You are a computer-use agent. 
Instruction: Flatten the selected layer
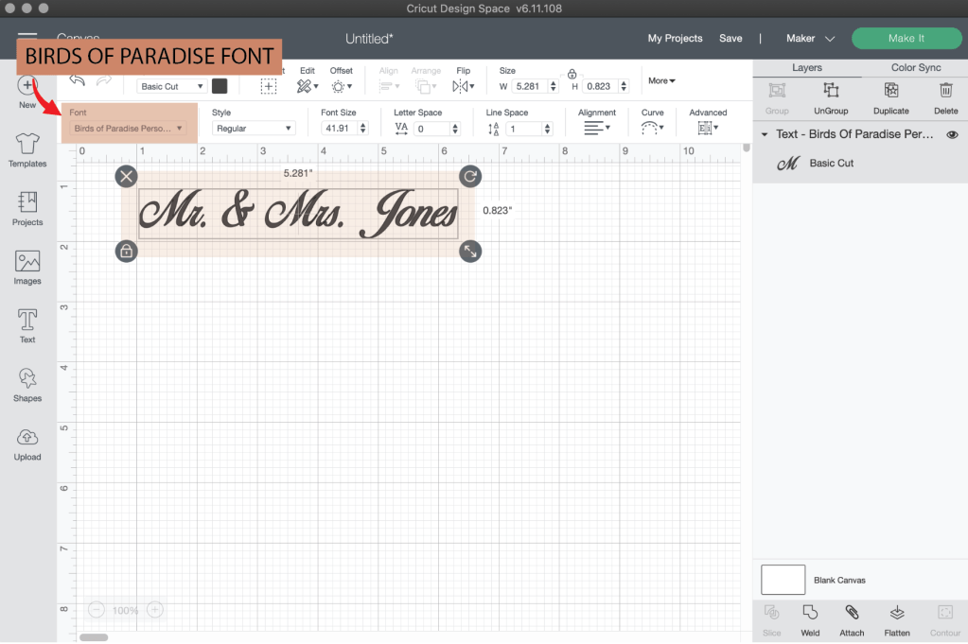point(897,618)
